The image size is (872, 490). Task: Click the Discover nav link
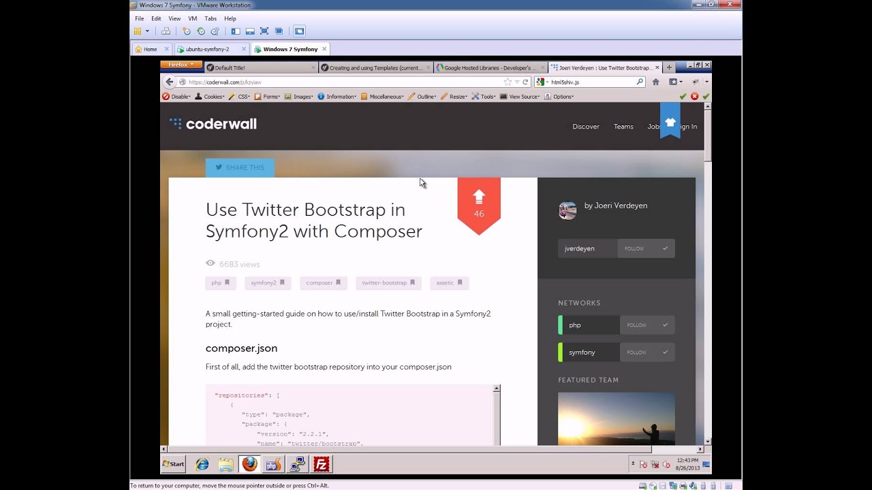[586, 127]
